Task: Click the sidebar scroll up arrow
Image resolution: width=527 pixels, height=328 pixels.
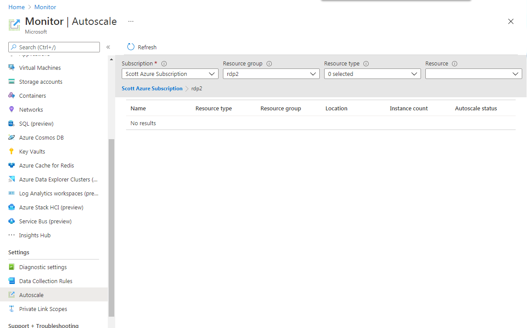Action: (x=111, y=59)
